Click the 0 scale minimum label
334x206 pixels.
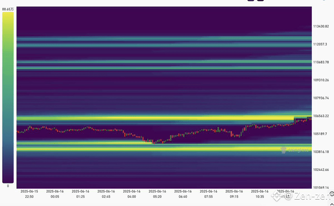pos(8,186)
